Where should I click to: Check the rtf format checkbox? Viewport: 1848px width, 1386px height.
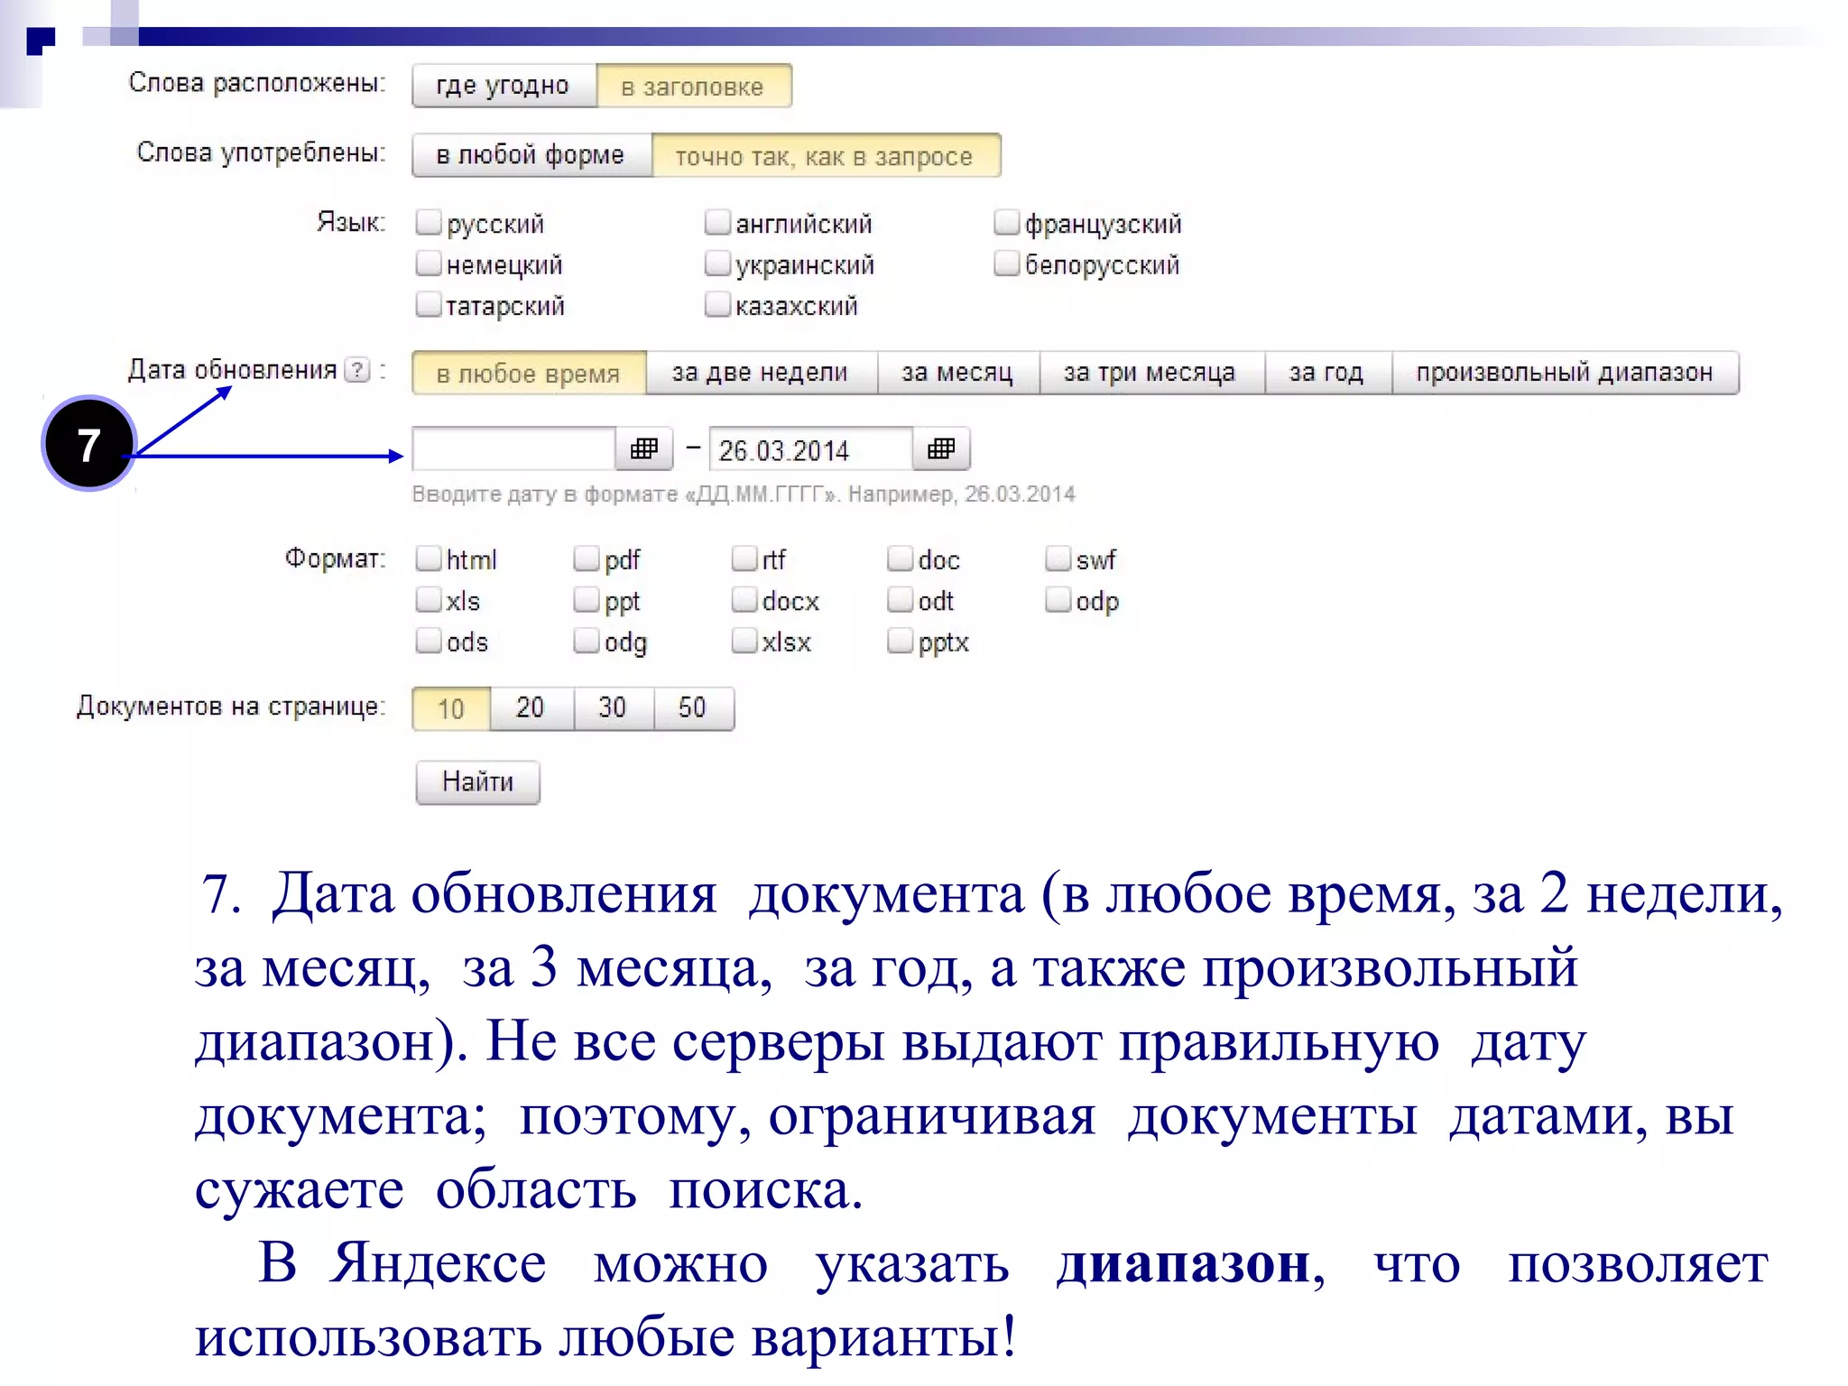pyautogui.click(x=744, y=559)
